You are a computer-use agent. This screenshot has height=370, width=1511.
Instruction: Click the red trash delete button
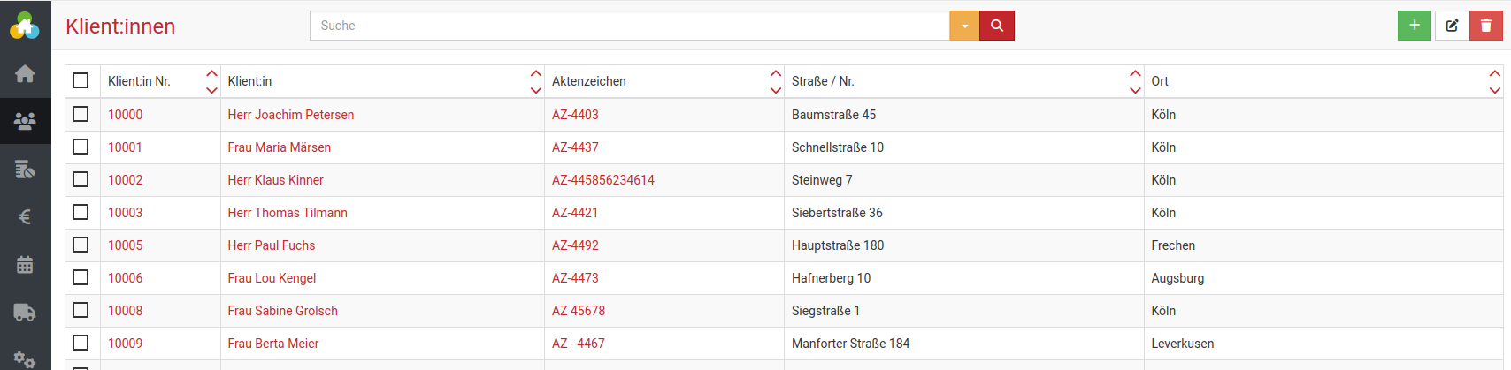pyautogui.click(x=1485, y=26)
